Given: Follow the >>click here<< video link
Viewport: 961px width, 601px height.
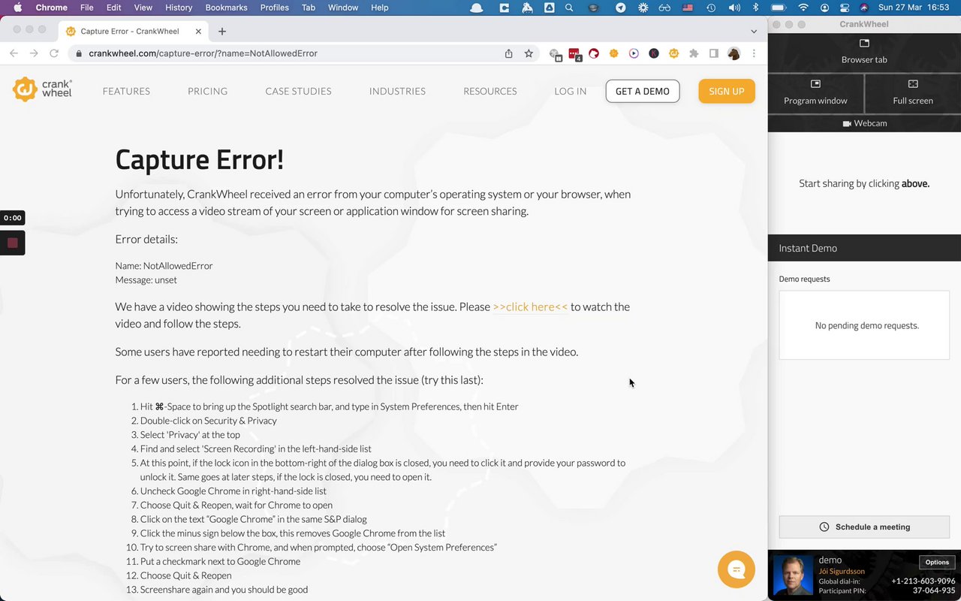Looking at the screenshot, I should [x=530, y=307].
